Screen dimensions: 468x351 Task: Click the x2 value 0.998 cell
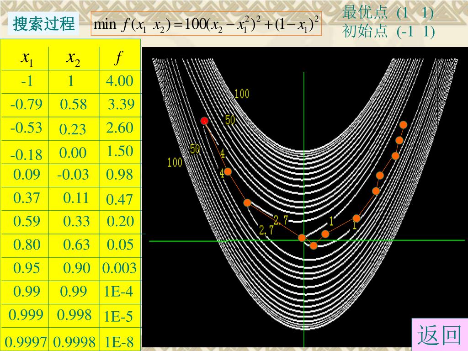tap(74, 315)
